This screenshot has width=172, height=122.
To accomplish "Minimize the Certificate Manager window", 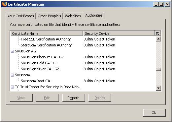I will pyautogui.click(x=156, y=4).
